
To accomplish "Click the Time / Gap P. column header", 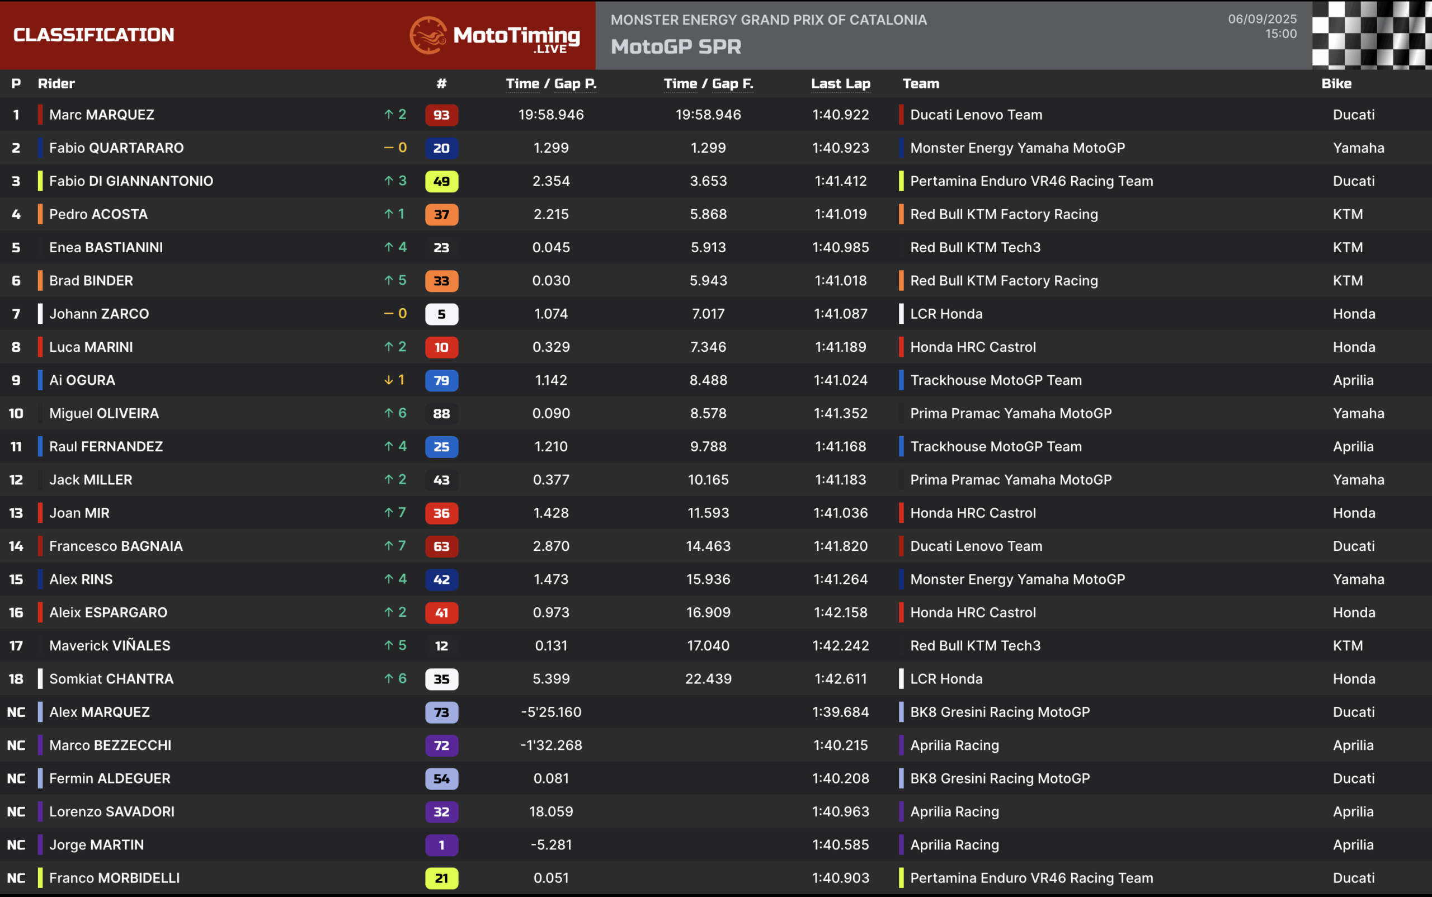I will coord(551,84).
